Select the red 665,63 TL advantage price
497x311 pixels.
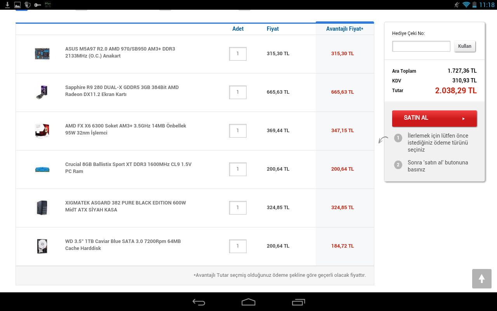click(342, 92)
